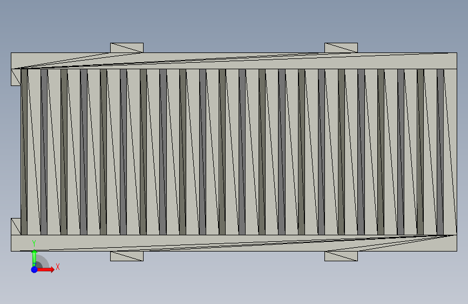Select the upper horizontal rail of the model

coord(234,61)
